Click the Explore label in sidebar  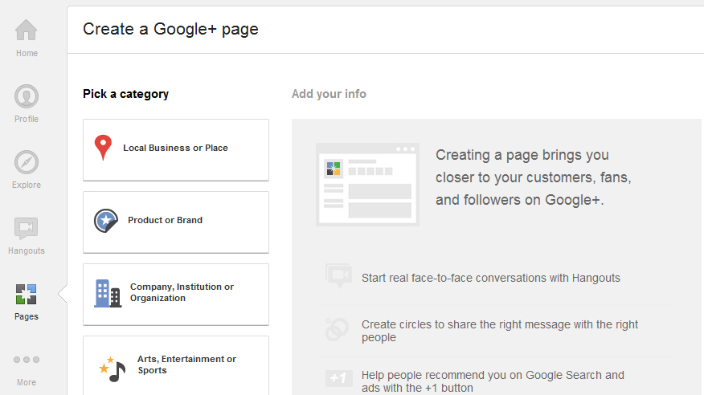27,185
